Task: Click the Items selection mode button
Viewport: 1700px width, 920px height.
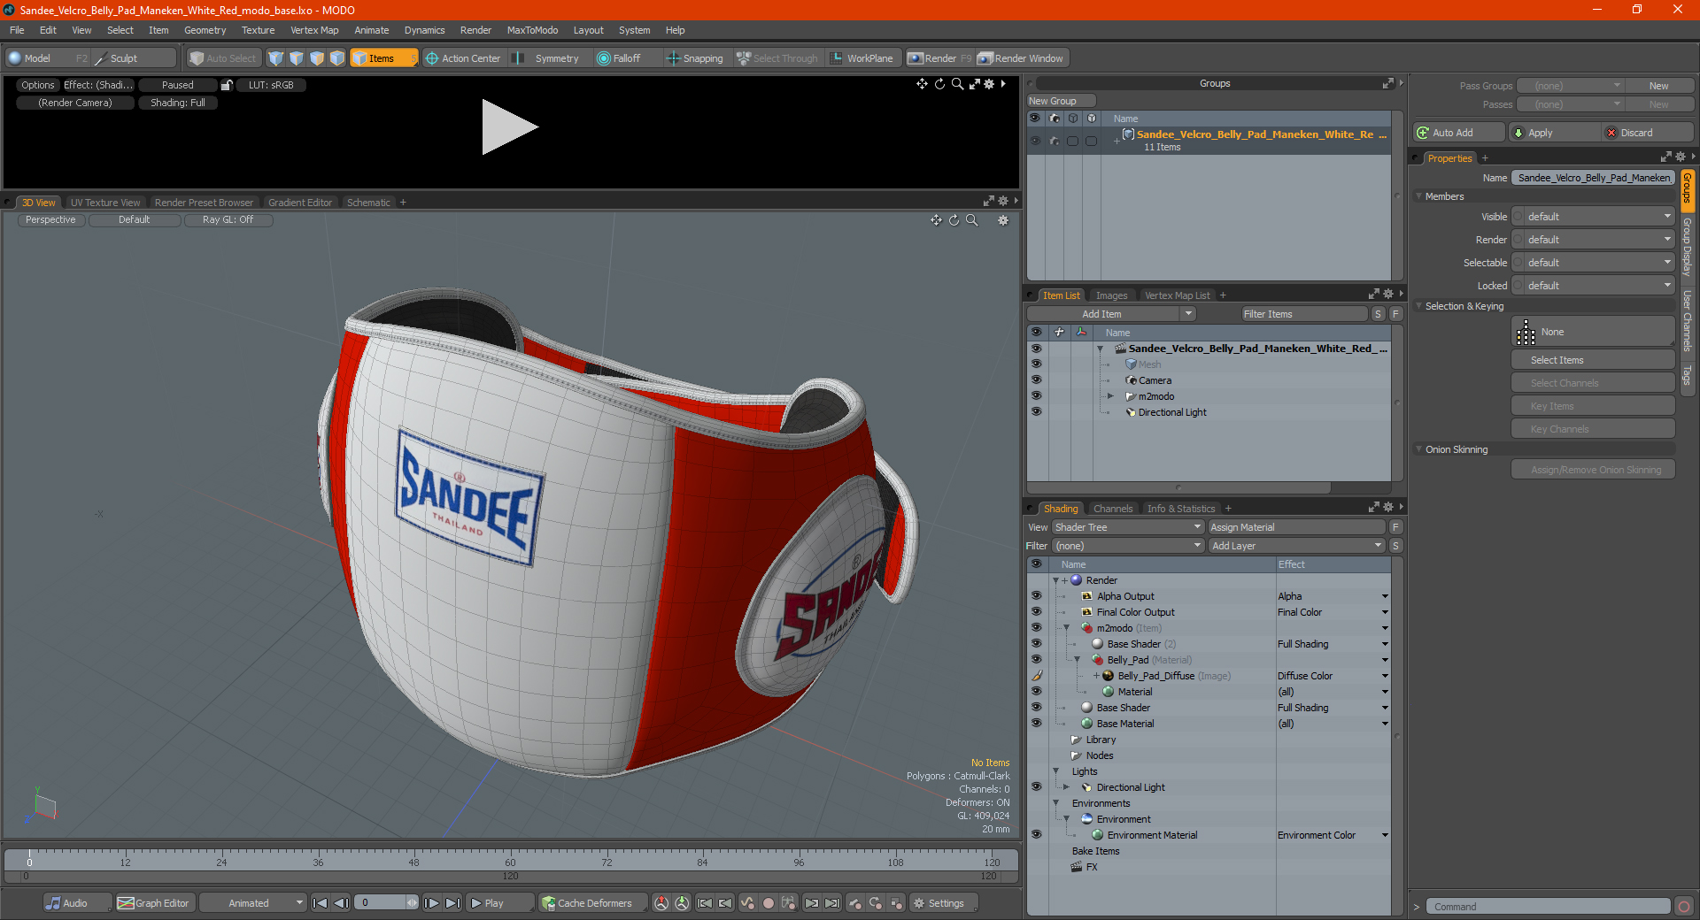Action: 383,58
